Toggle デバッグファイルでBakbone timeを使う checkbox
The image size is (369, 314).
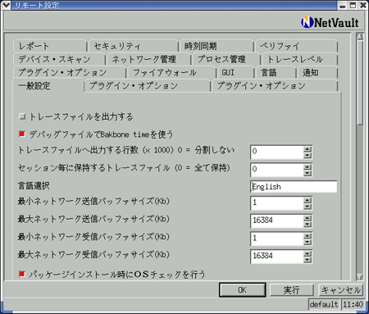[x=22, y=134]
